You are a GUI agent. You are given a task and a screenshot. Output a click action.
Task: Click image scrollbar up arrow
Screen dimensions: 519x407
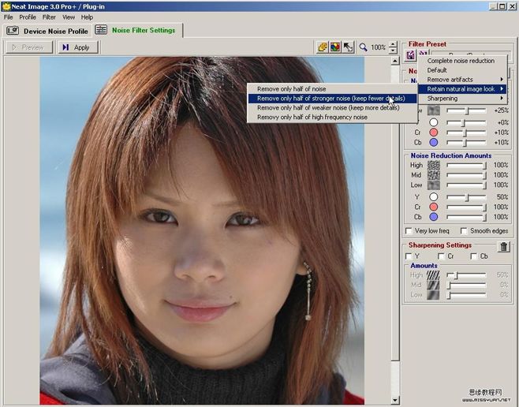click(x=395, y=61)
